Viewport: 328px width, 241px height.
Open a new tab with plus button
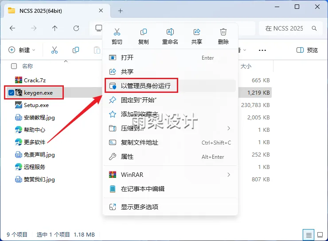121,11
